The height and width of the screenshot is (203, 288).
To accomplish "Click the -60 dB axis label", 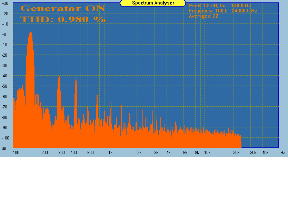I will point(4,97).
